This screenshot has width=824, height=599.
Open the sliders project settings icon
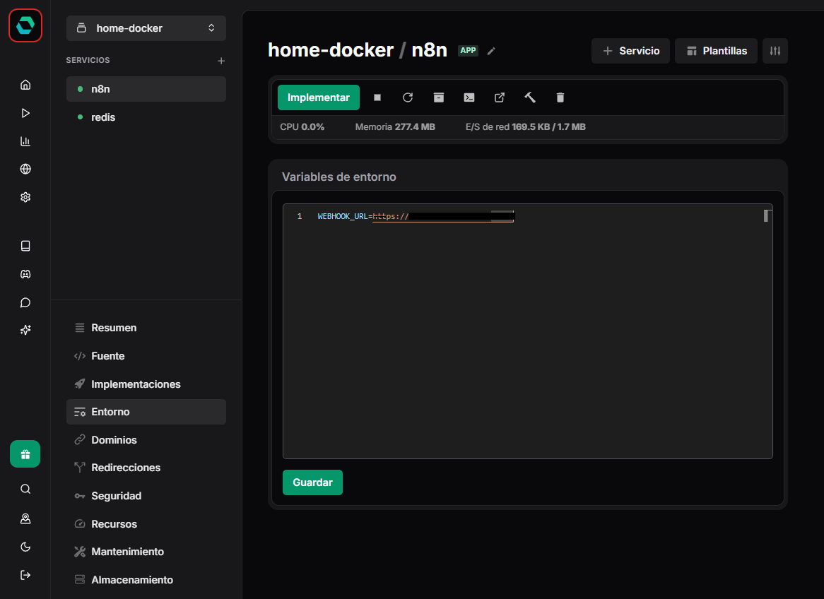[x=775, y=51]
